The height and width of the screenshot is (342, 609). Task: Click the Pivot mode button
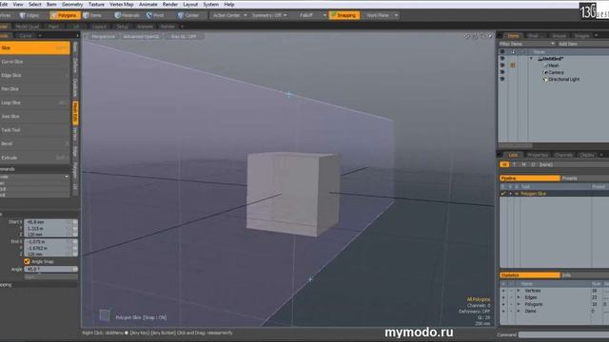155,15
